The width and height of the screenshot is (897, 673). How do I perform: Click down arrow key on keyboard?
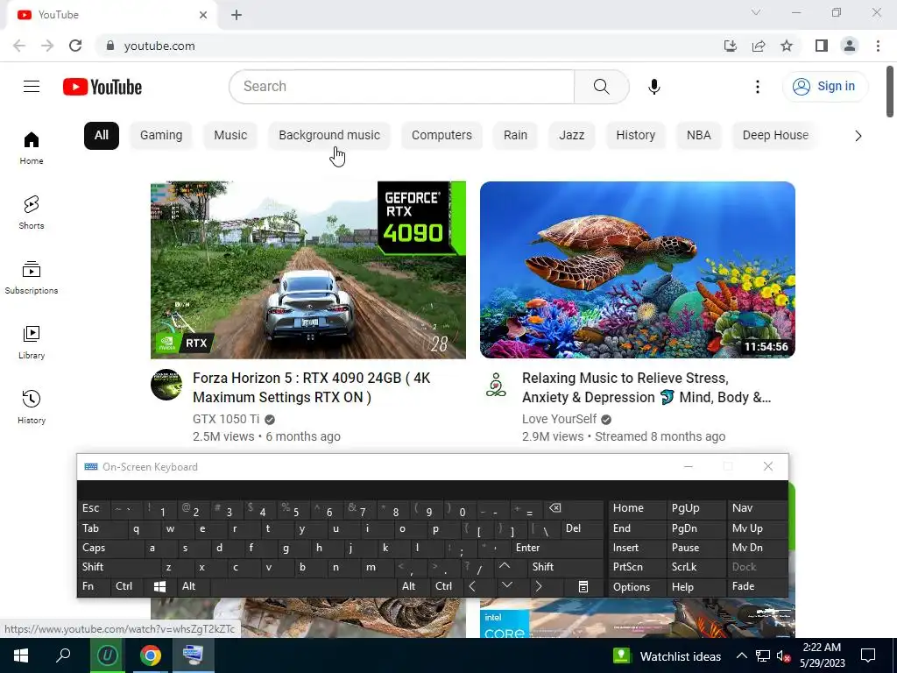(507, 586)
